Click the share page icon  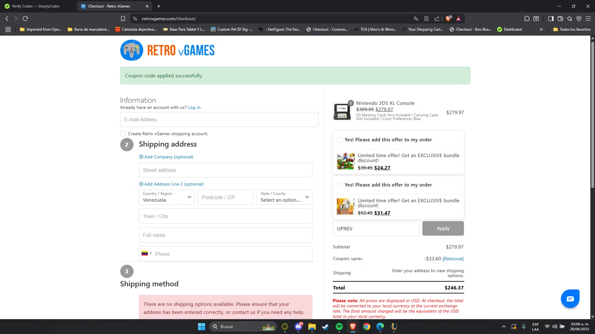(437, 19)
